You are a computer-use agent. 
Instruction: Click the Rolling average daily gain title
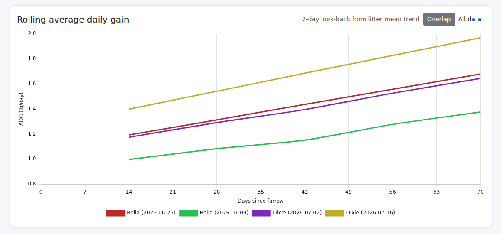(73, 19)
